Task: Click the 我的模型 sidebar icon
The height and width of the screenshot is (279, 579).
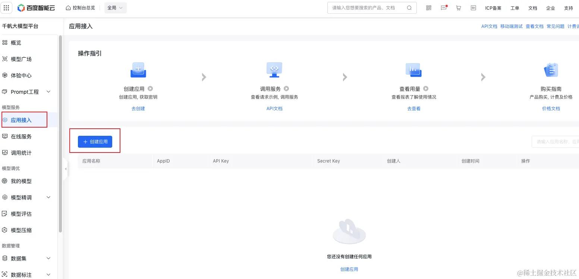Action: point(5,181)
